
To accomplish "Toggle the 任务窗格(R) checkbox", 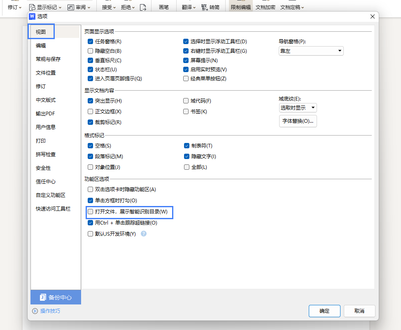I will coord(90,42).
